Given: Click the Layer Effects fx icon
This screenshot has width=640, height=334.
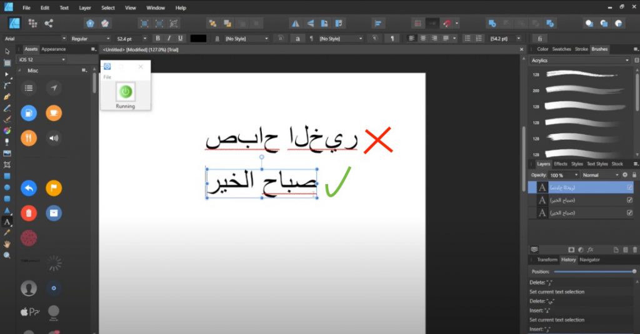Looking at the screenshot, I should click(x=590, y=250).
